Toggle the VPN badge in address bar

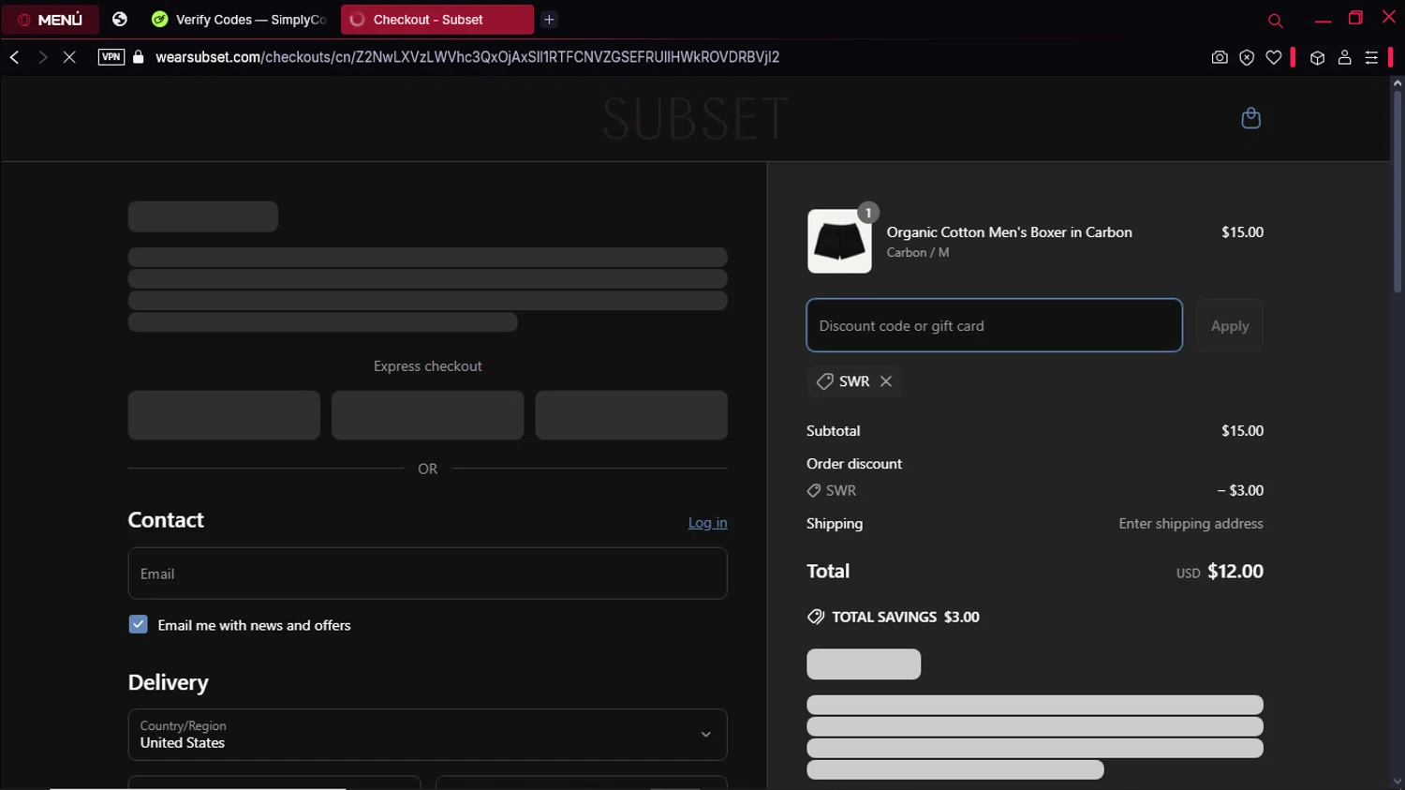pos(111,57)
